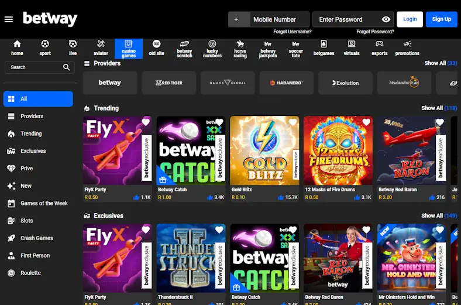461x305 pixels.
Task: Open live betting section
Action: click(x=73, y=49)
